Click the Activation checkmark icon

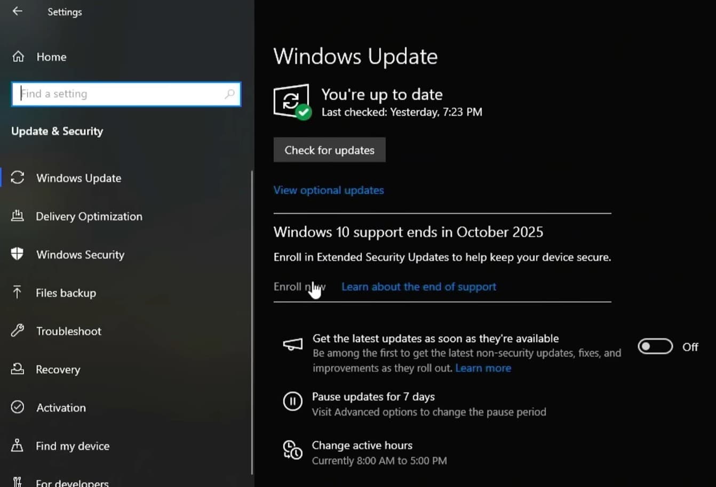[x=18, y=408]
